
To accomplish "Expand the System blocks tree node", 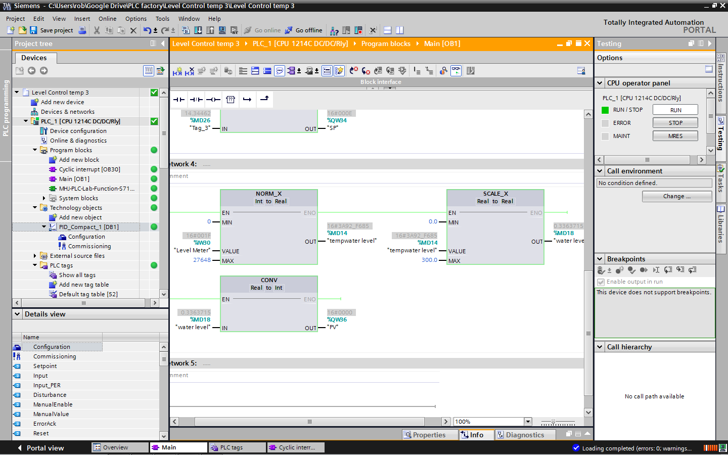I will point(44,198).
